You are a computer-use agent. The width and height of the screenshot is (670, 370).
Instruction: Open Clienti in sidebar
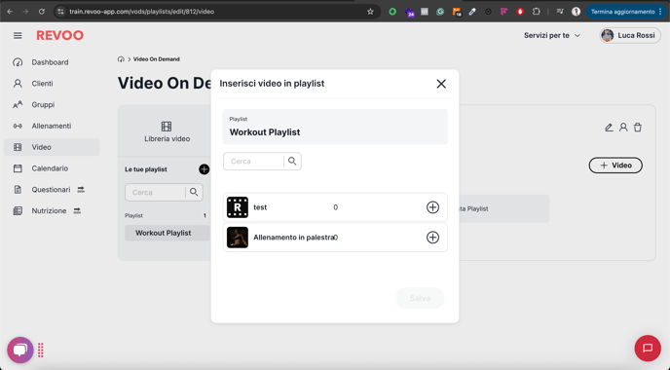point(52,84)
